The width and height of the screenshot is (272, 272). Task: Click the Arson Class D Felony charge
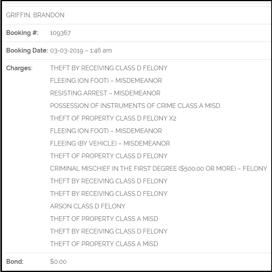pyautogui.click(x=88, y=206)
